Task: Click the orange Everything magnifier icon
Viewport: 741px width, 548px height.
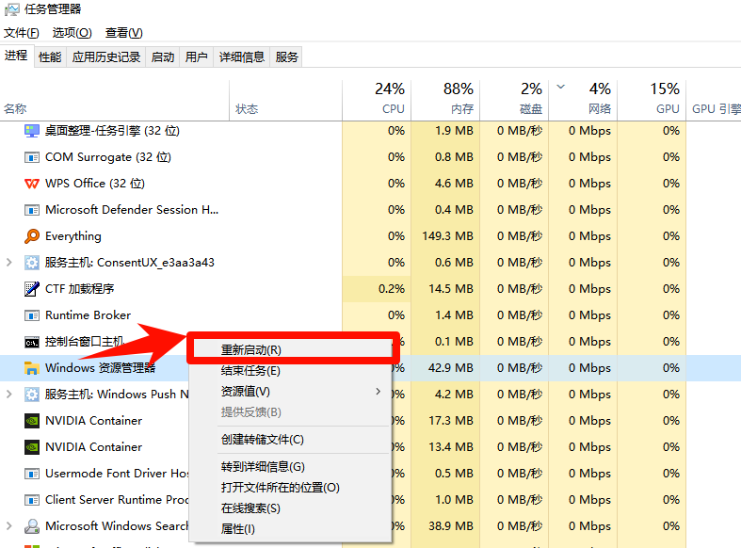Action: [x=32, y=235]
